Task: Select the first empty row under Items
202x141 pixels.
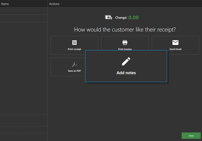Action: 24,11
